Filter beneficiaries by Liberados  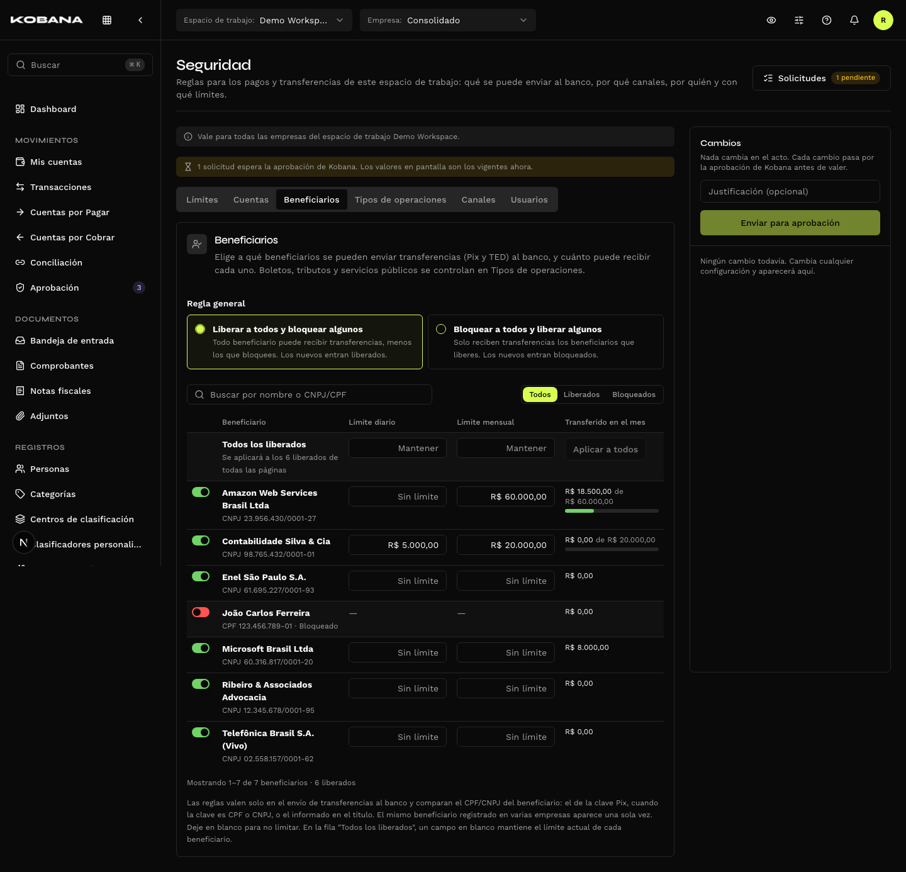tap(581, 394)
